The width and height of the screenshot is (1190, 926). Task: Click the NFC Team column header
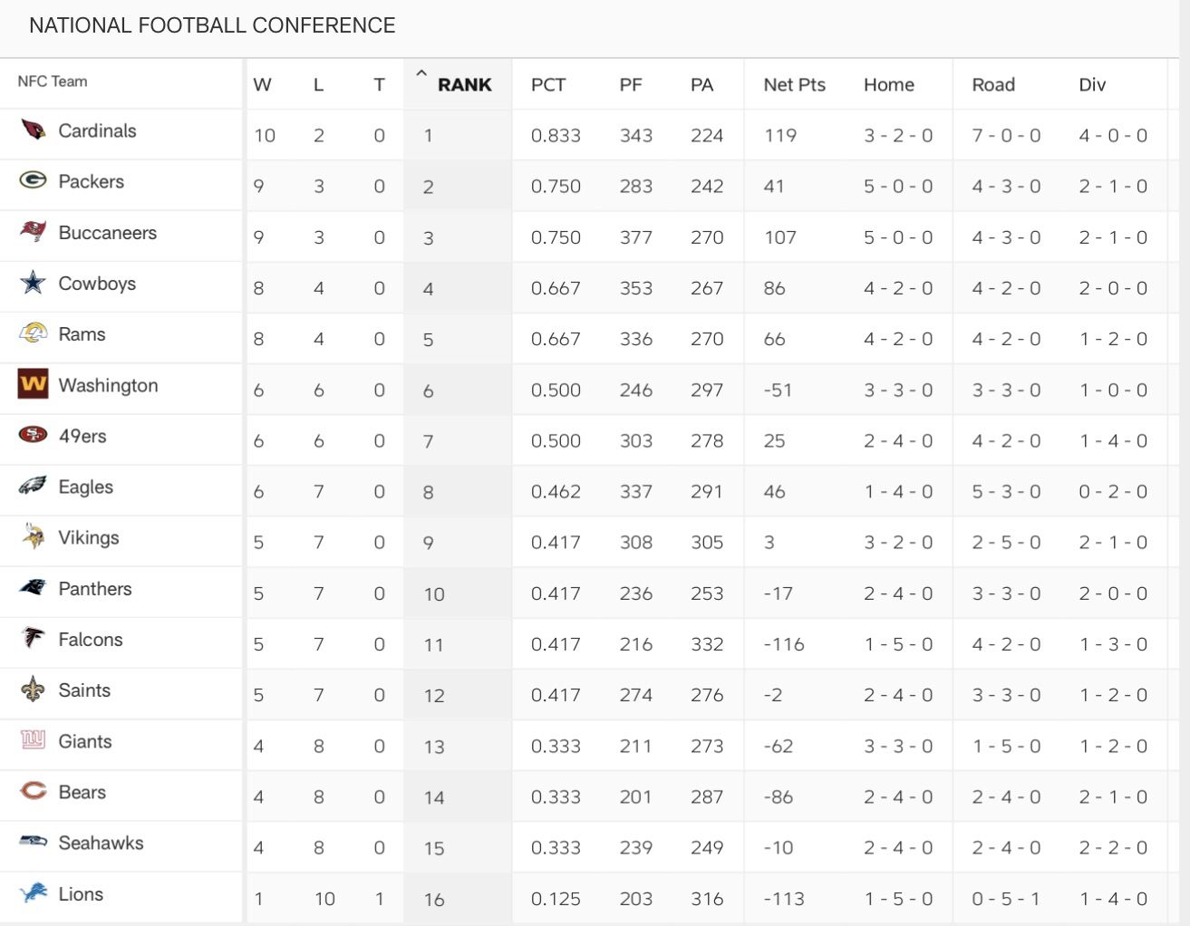53,82
